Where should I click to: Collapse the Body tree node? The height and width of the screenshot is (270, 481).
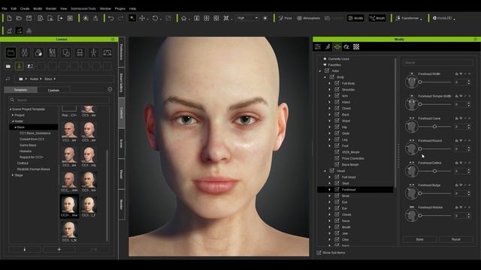coord(325,77)
